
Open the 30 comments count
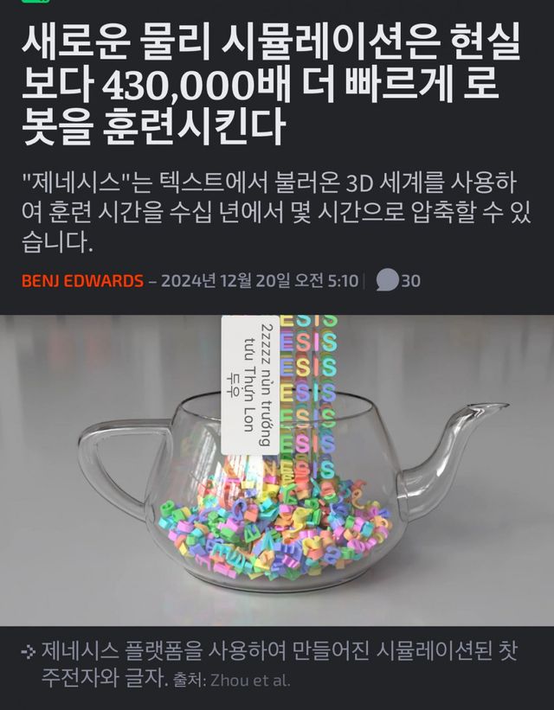[411, 281]
